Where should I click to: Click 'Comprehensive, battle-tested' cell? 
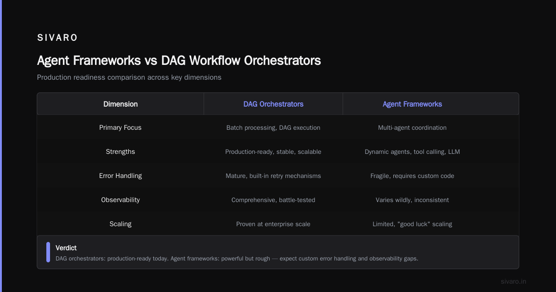tap(273, 200)
